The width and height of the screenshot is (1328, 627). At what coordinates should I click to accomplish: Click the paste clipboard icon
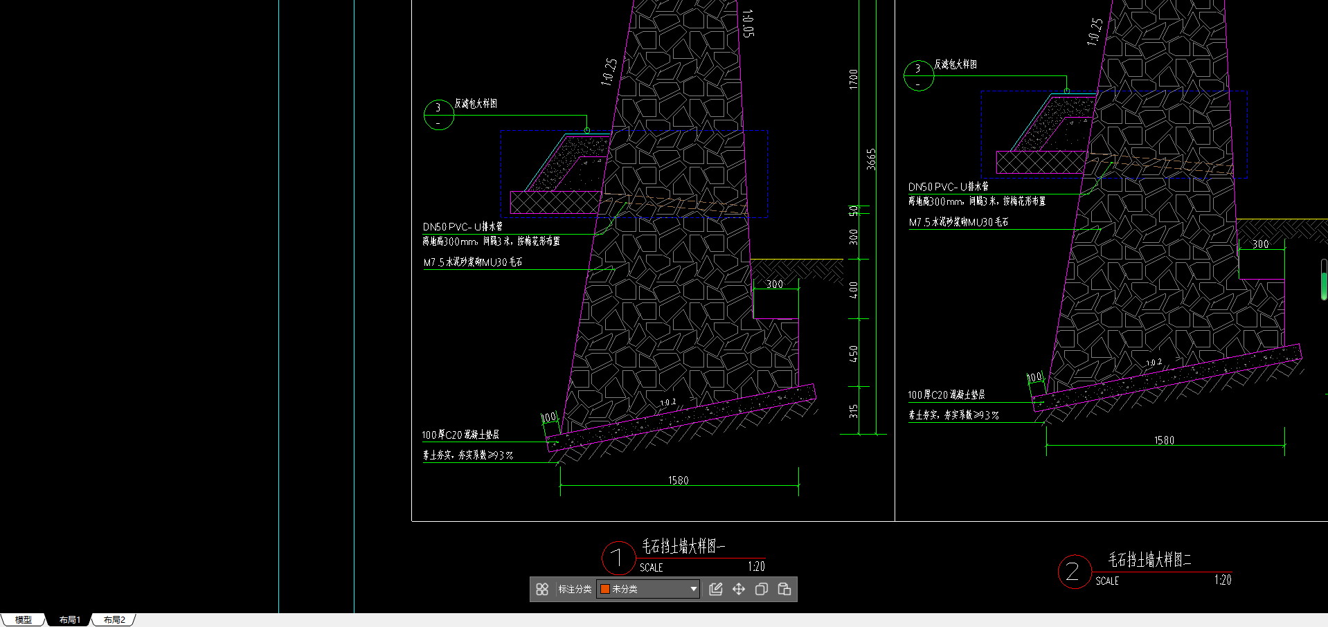point(784,589)
